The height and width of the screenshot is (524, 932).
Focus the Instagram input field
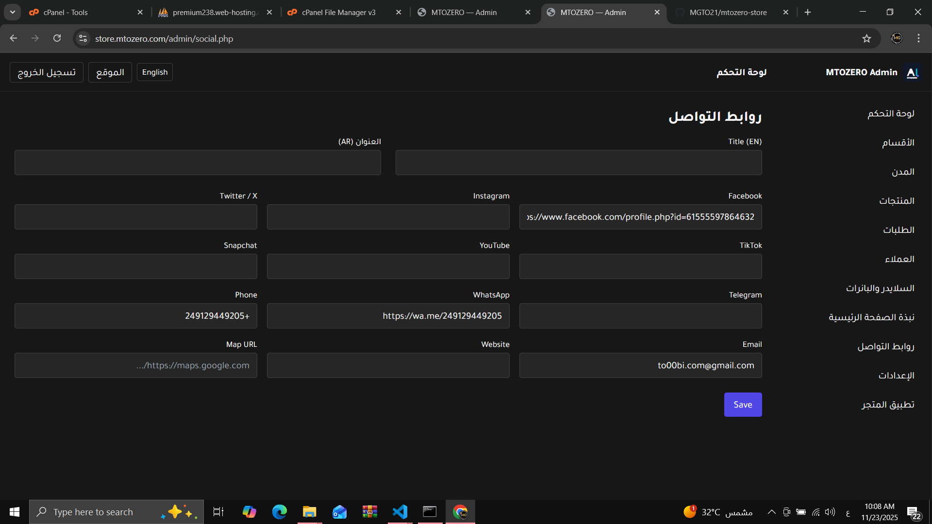(x=388, y=217)
